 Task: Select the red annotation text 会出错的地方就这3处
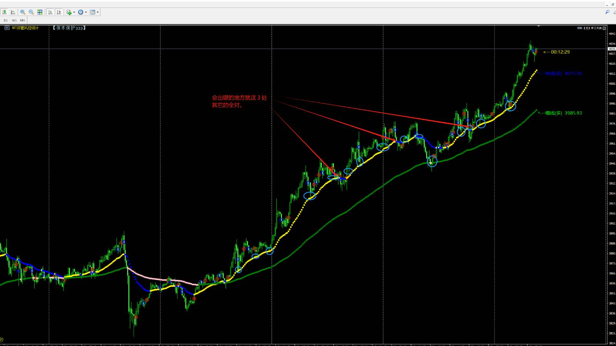point(239,98)
